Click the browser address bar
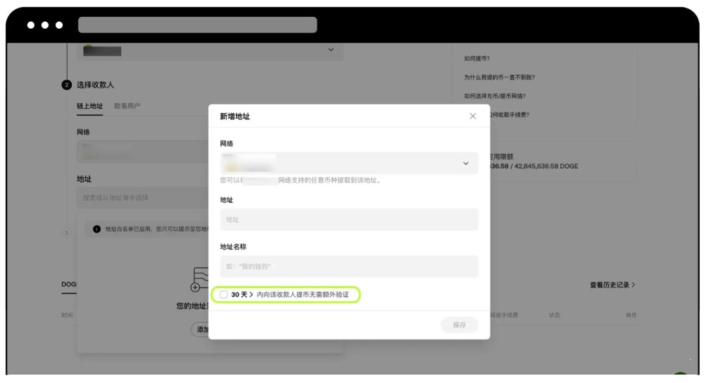Screen dimensions: 704x383 point(198,25)
